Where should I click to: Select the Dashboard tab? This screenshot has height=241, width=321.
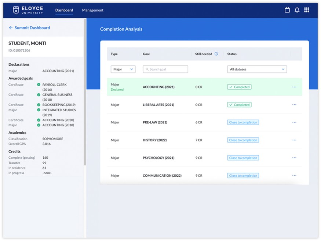click(x=64, y=10)
